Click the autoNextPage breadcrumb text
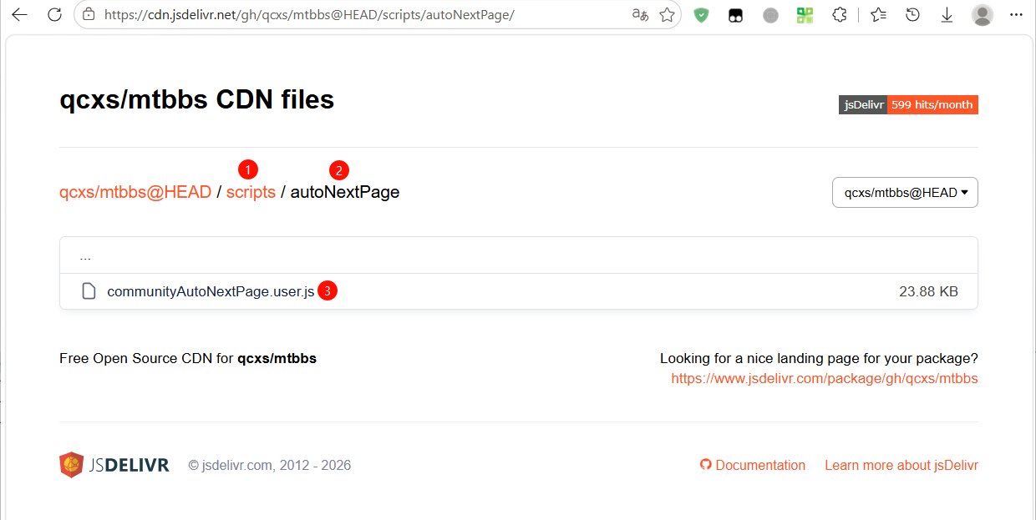The image size is (1036, 520). pyautogui.click(x=345, y=192)
